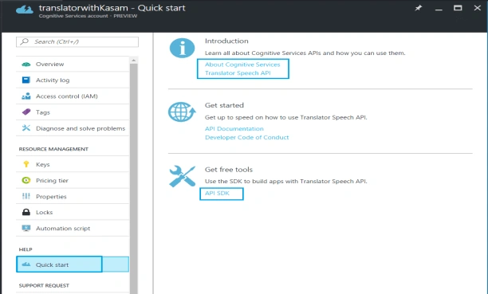Click the search magnifier icon
Image resolution: width=488 pixels, height=294 pixels.
[x=24, y=41]
